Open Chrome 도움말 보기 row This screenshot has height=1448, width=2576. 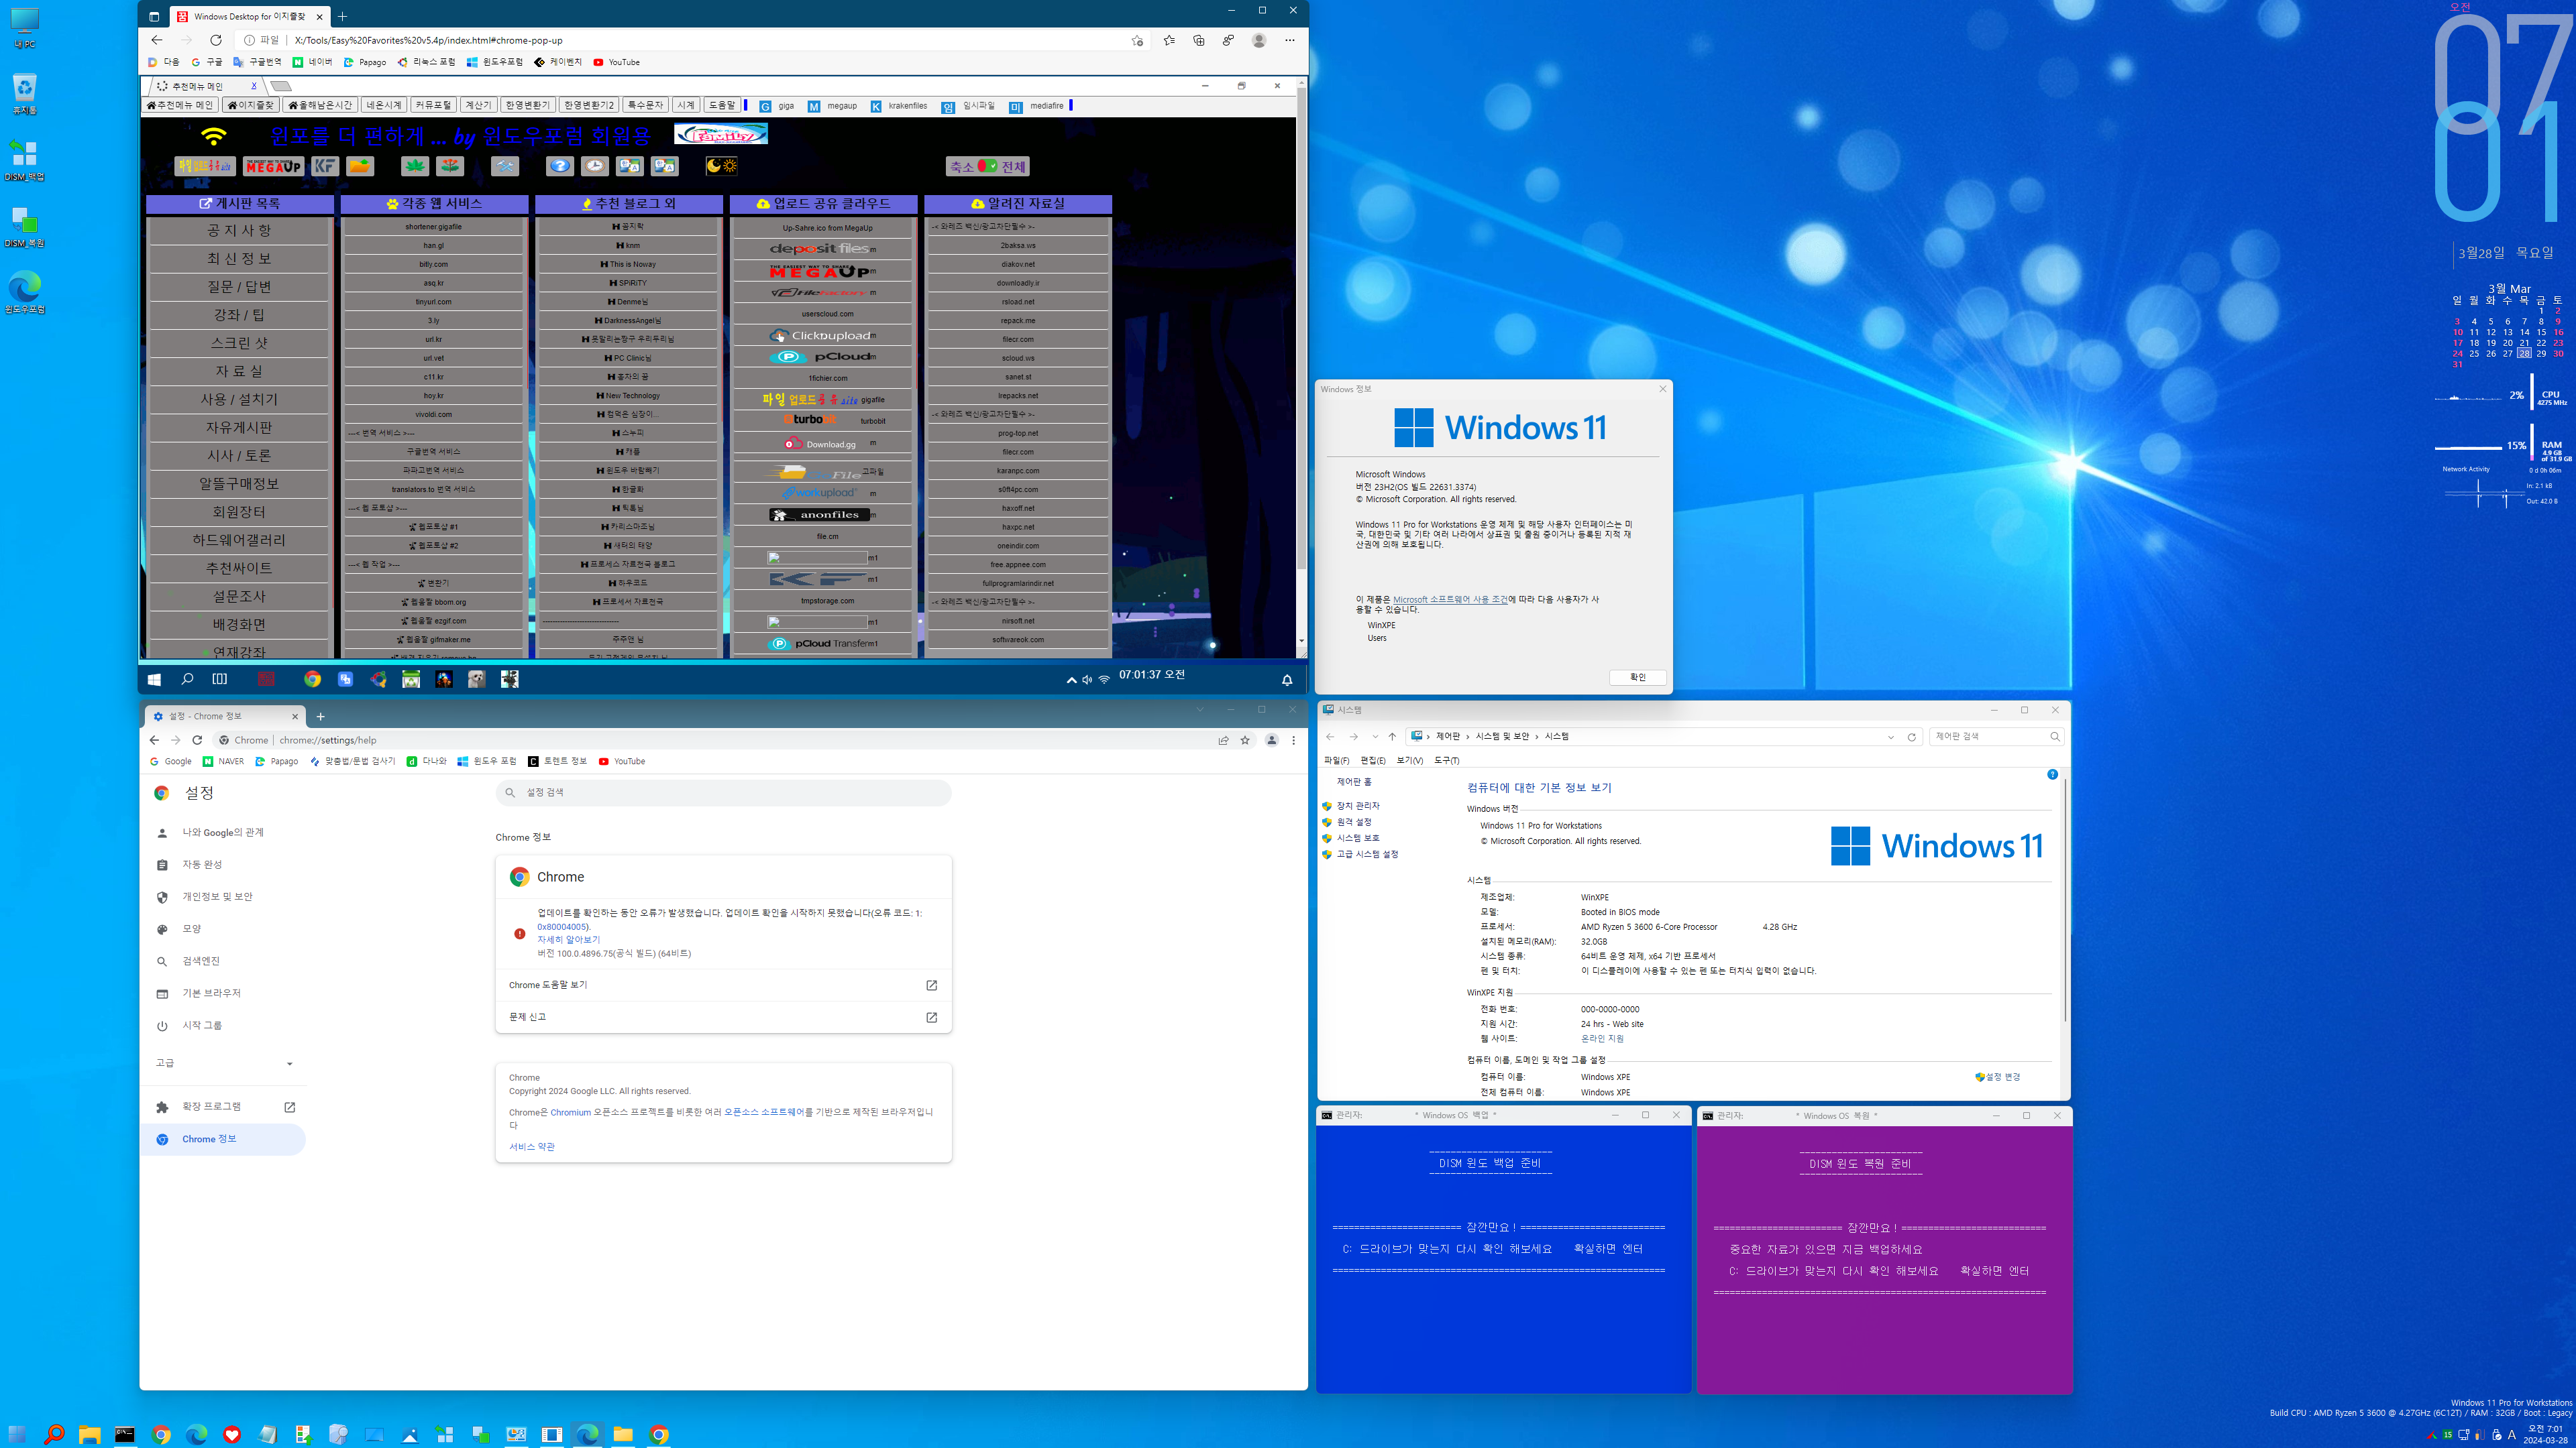[723, 985]
